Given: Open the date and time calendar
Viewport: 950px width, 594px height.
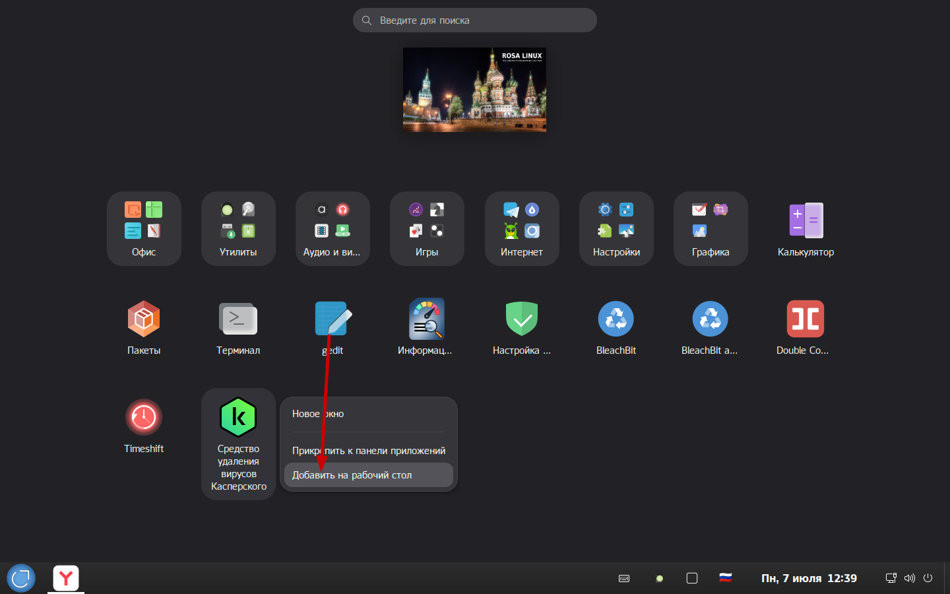Looking at the screenshot, I should pyautogui.click(x=809, y=578).
